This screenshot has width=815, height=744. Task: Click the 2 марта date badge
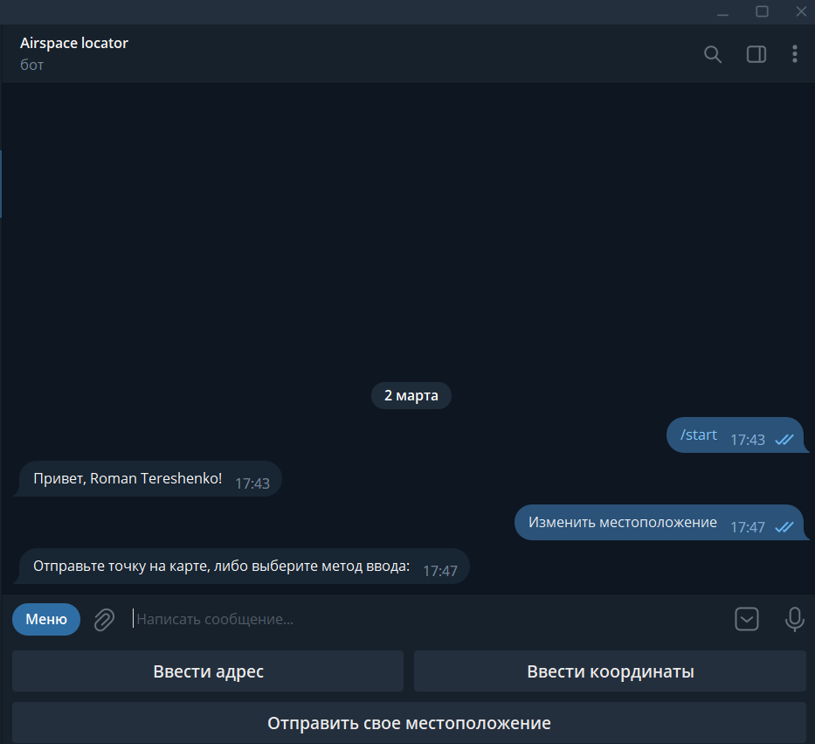click(x=411, y=395)
